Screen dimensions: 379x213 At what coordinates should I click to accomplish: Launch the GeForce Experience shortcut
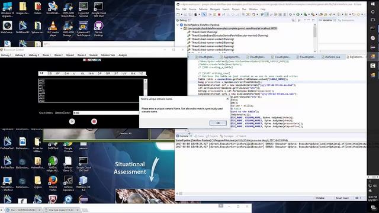(68, 183)
